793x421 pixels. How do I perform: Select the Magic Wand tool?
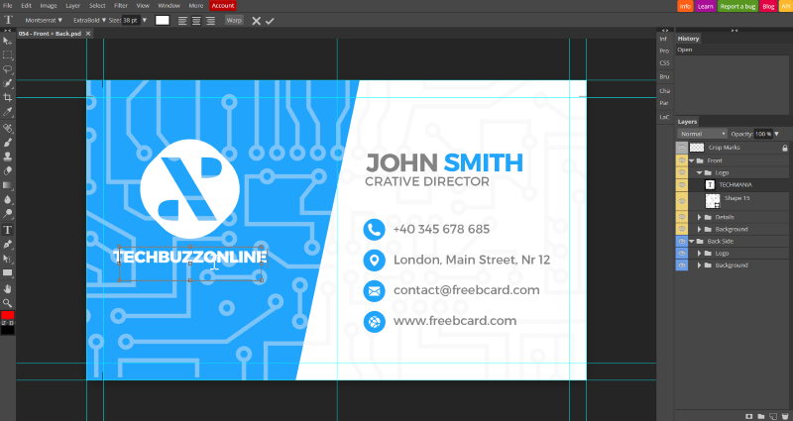pos(8,83)
